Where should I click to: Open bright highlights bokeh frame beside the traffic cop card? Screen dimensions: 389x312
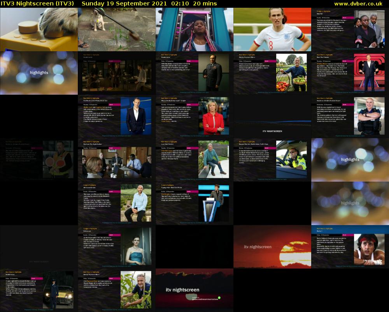[350, 160]
